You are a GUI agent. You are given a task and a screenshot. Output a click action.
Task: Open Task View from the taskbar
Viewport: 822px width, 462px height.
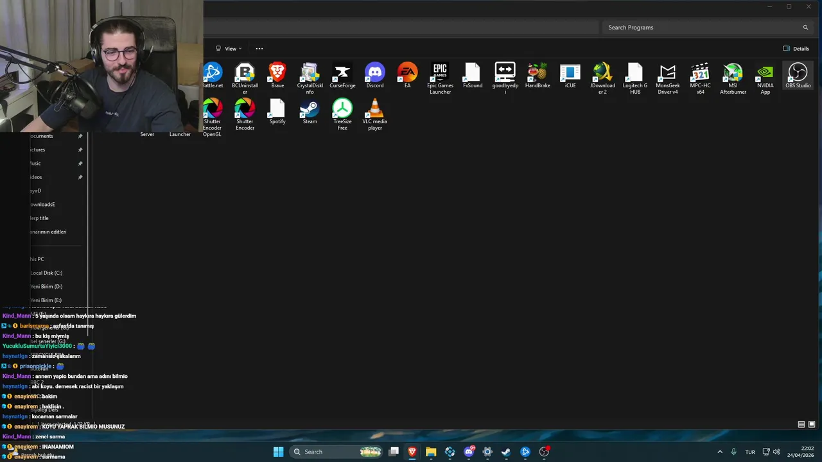(x=394, y=452)
